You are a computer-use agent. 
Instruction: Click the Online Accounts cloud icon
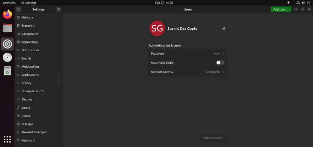coord(18,91)
